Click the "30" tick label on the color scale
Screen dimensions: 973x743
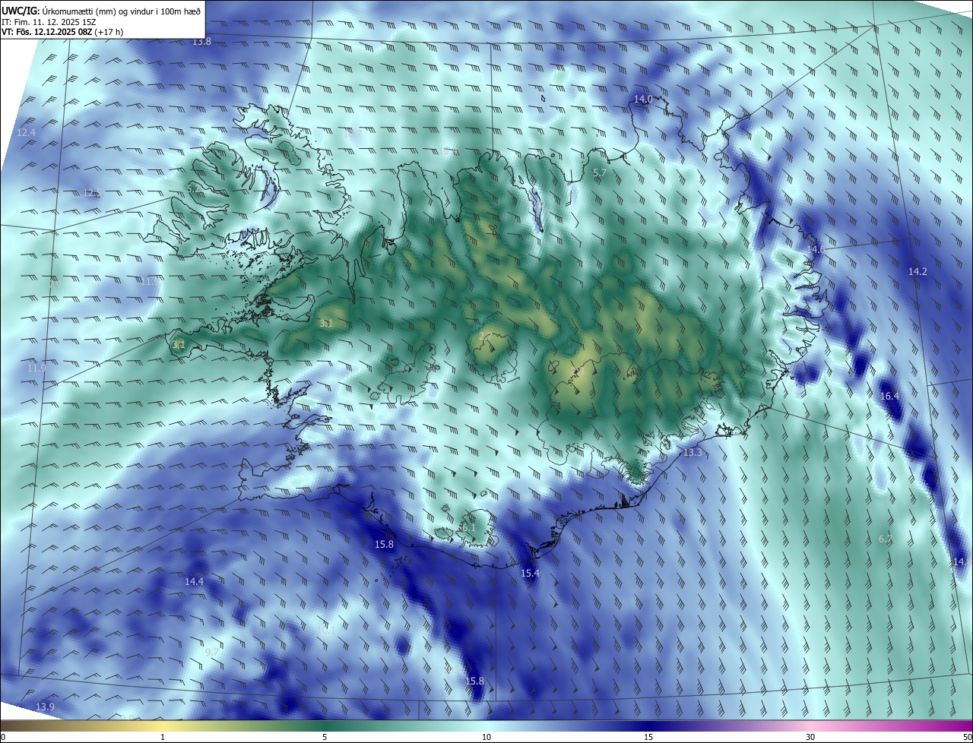pos(810,737)
